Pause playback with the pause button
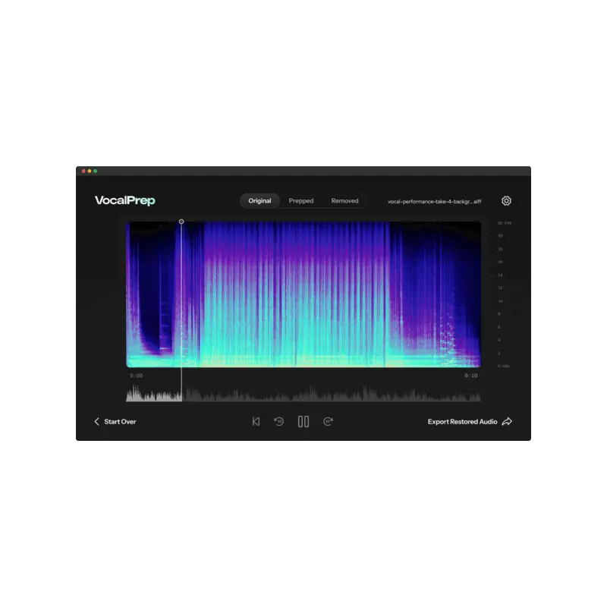Screen dimensions: 607x607 (x=303, y=421)
